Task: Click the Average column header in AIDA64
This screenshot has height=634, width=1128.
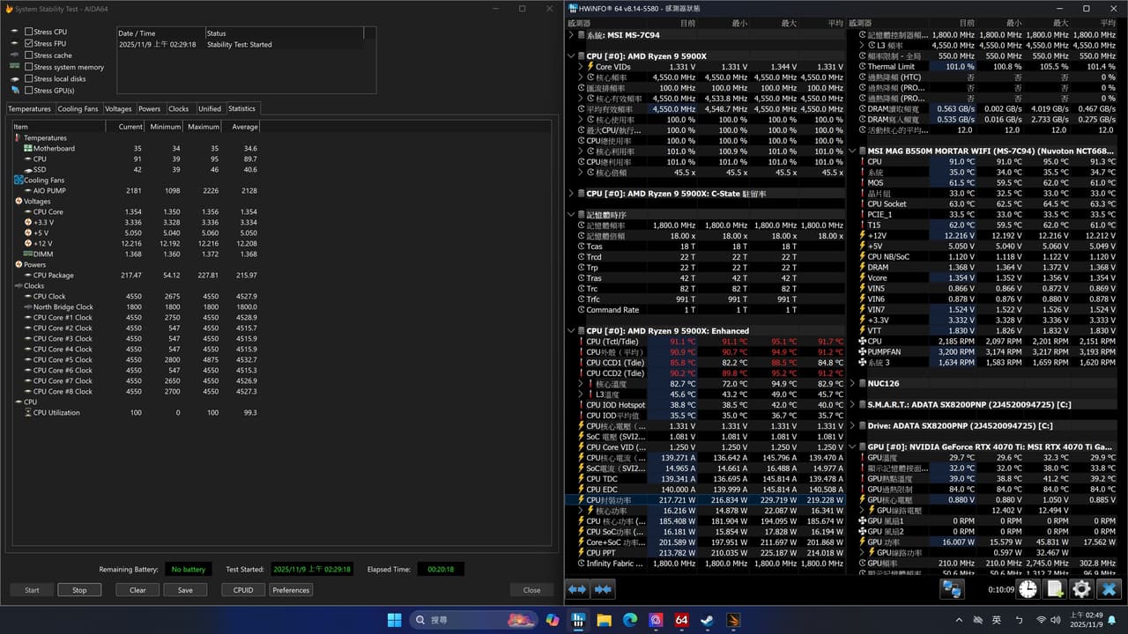Action: [x=241, y=127]
